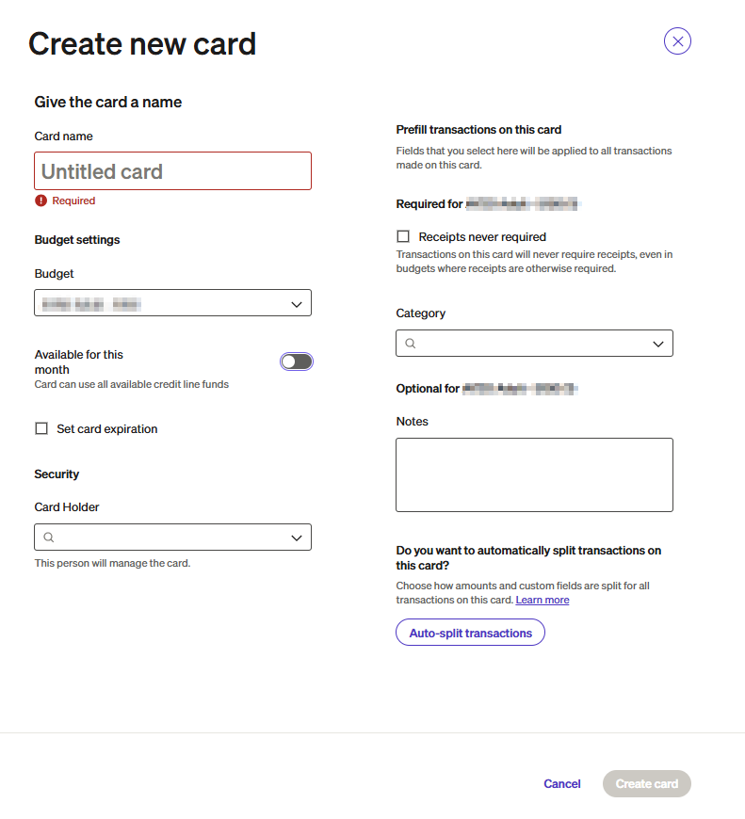
Task: Click inside the Notes text area
Action: pos(534,474)
